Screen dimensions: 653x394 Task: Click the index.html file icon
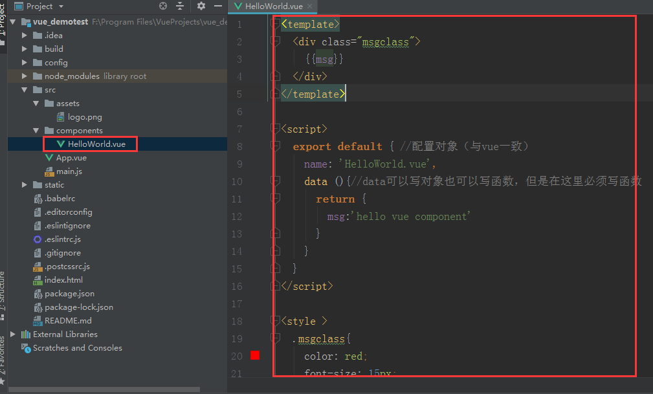coord(38,280)
